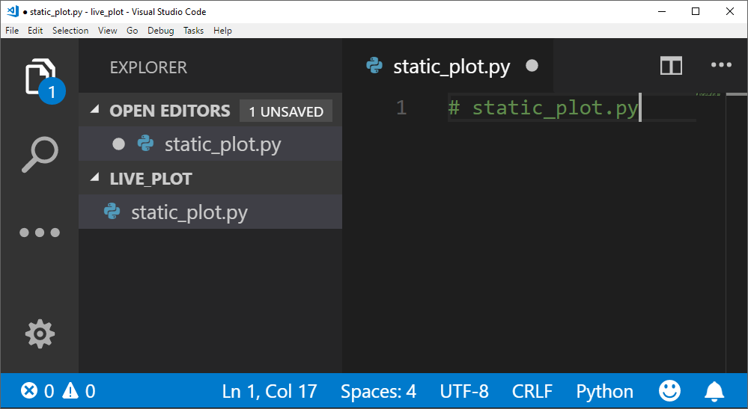The width and height of the screenshot is (748, 409).
Task: Switch to the static_plot.py editor tab
Action: (451, 67)
